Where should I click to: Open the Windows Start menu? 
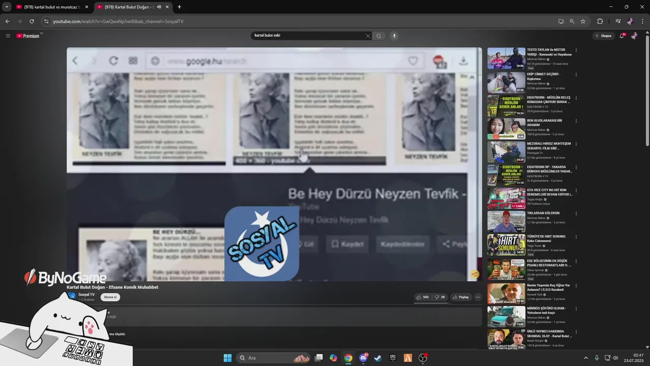227,358
